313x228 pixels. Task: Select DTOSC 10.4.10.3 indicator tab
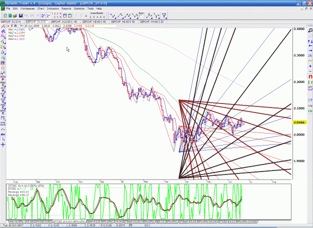point(69,221)
